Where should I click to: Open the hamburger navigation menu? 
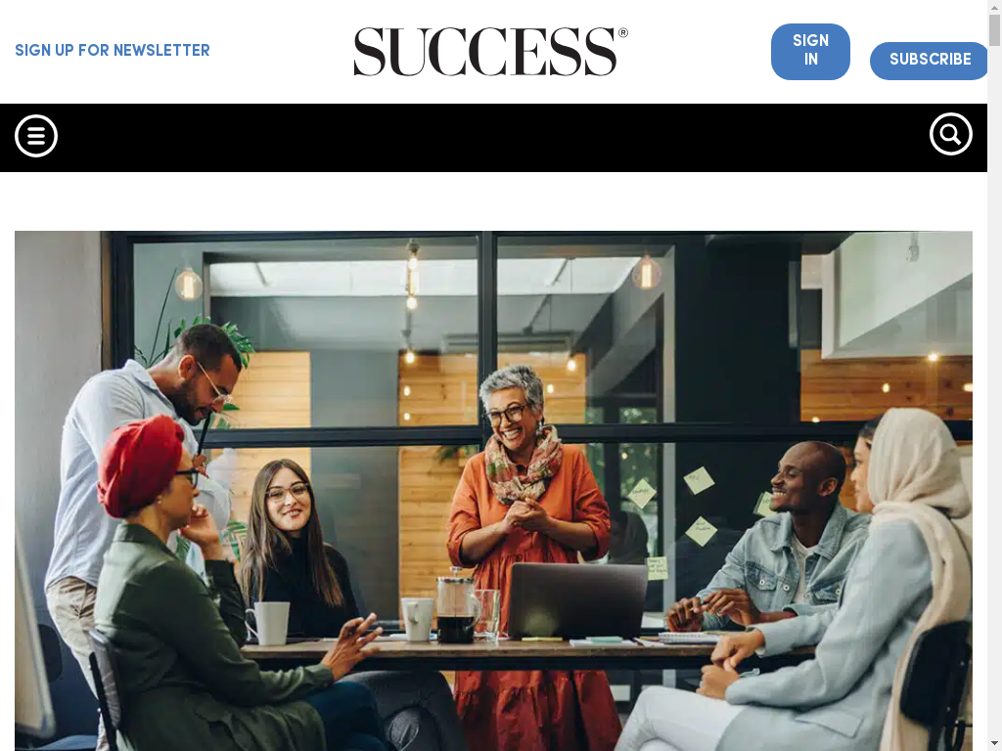click(36, 136)
